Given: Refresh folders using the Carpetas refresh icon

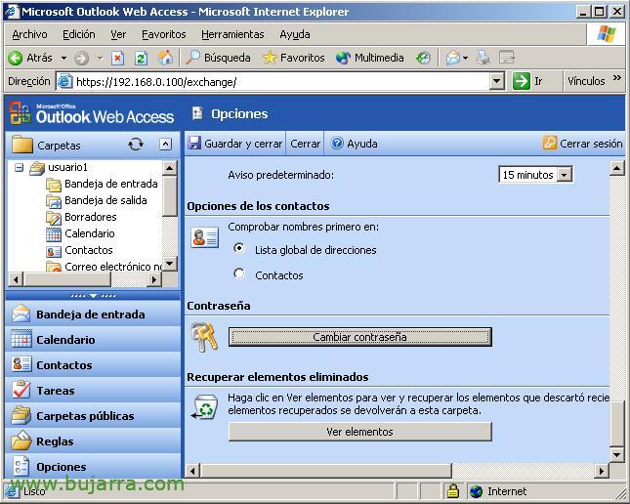Looking at the screenshot, I should pos(136,145).
